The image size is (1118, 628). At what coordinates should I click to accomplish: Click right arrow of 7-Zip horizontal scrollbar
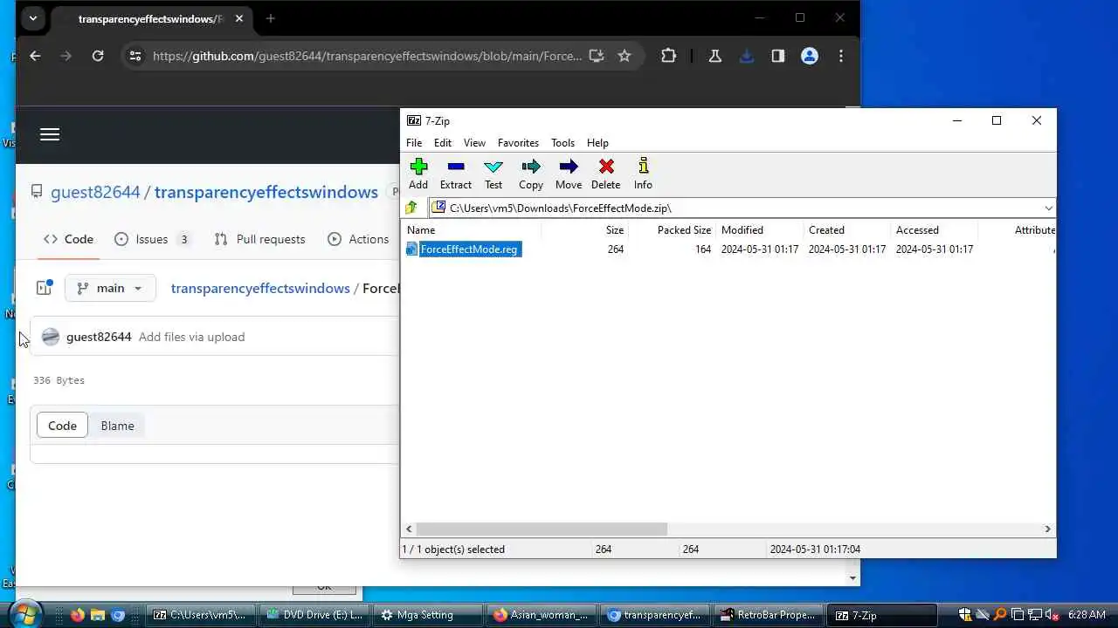click(1047, 529)
